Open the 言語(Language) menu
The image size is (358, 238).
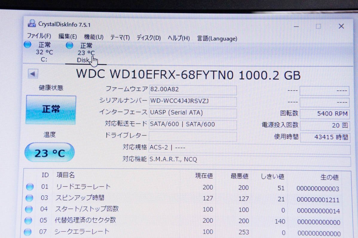[x=217, y=38]
